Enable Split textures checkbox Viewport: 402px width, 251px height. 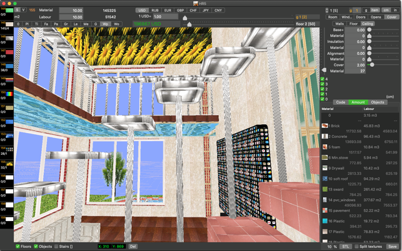pos(356,247)
